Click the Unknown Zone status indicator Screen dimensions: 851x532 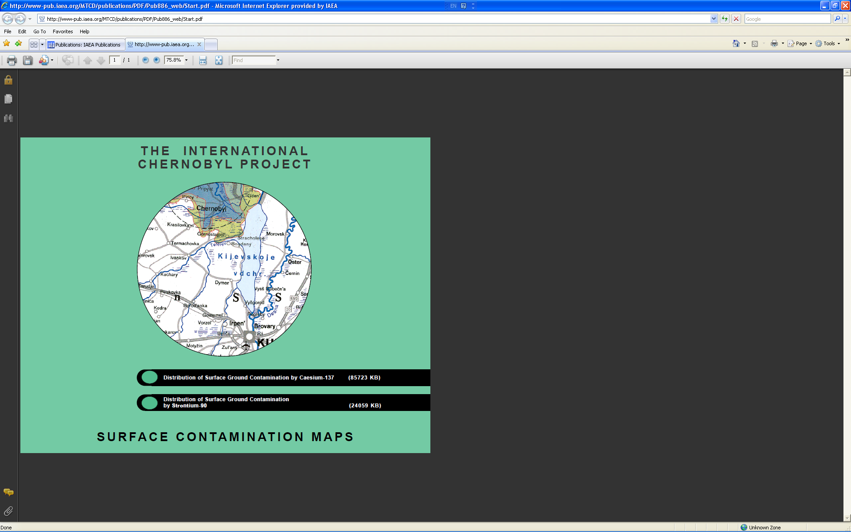click(761, 528)
